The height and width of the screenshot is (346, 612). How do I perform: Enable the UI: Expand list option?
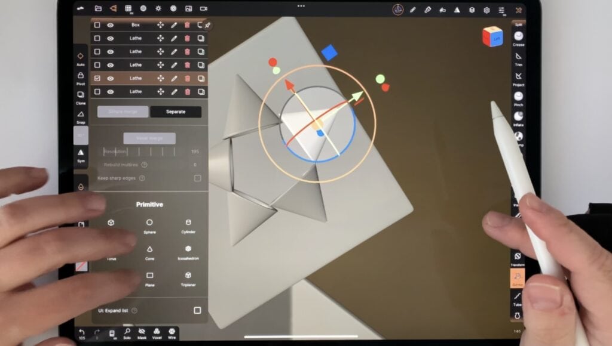pos(197,310)
